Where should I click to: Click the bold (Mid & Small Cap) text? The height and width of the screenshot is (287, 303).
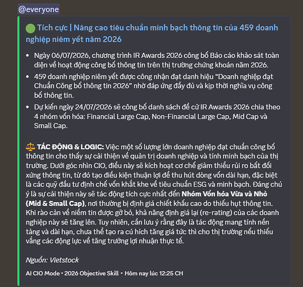(x=55, y=203)
